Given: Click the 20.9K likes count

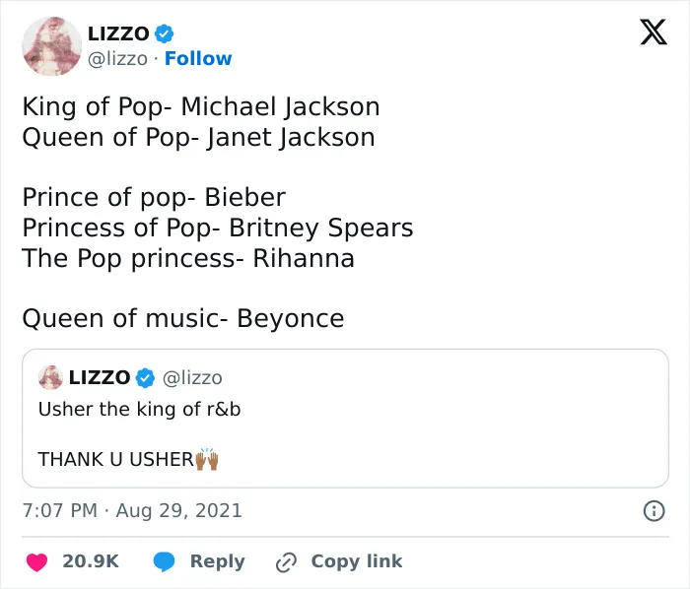Looking at the screenshot, I should click(91, 561).
